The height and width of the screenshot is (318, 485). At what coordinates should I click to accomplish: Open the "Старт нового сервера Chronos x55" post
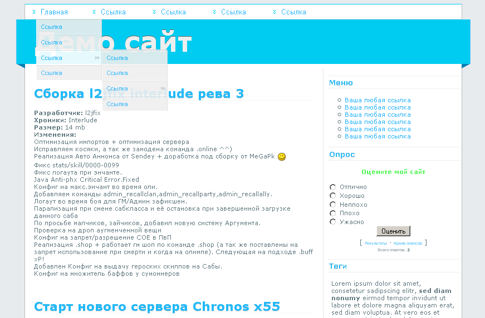pos(156,306)
